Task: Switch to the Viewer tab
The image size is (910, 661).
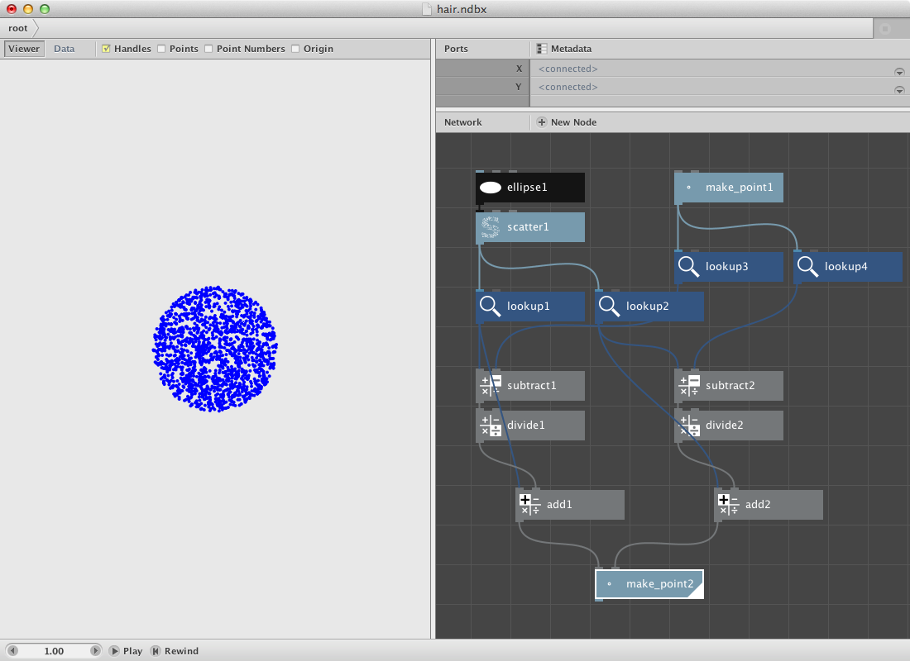Action: [x=24, y=49]
